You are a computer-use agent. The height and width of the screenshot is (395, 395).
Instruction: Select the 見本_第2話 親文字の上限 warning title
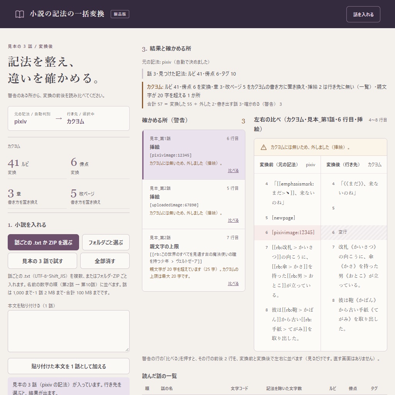pos(164,246)
